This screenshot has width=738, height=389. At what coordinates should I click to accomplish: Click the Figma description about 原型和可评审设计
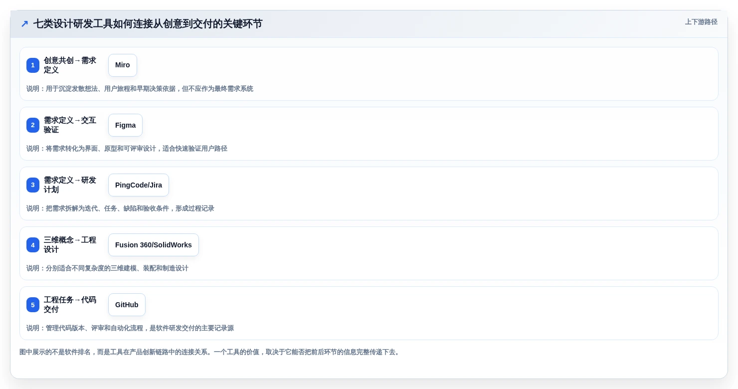pyautogui.click(x=127, y=149)
